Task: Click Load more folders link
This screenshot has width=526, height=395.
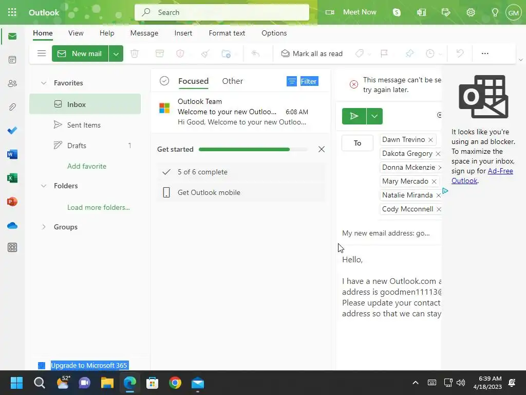Action: click(x=99, y=208)
